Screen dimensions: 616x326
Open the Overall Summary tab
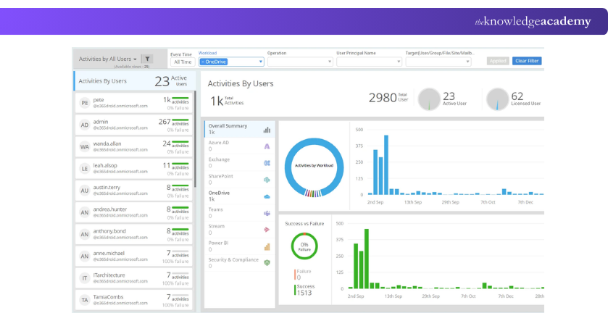pos(239,129)
